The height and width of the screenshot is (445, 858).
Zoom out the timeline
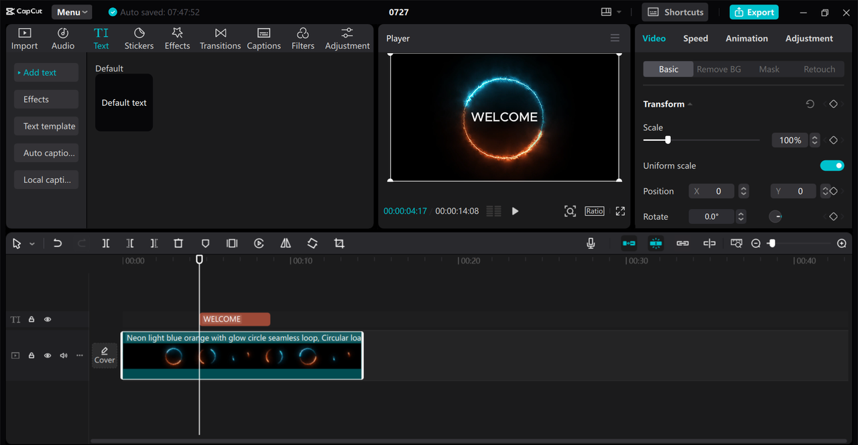click(756, 243)
